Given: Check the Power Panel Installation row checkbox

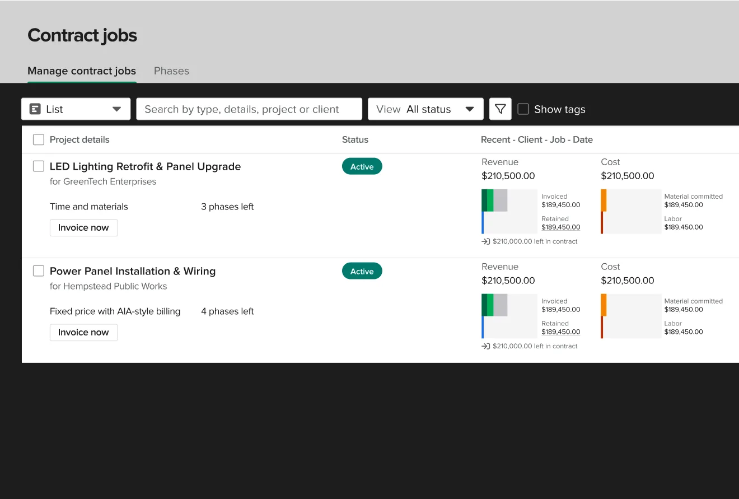Looking at the screenshot, I should (x=39, y=271).
